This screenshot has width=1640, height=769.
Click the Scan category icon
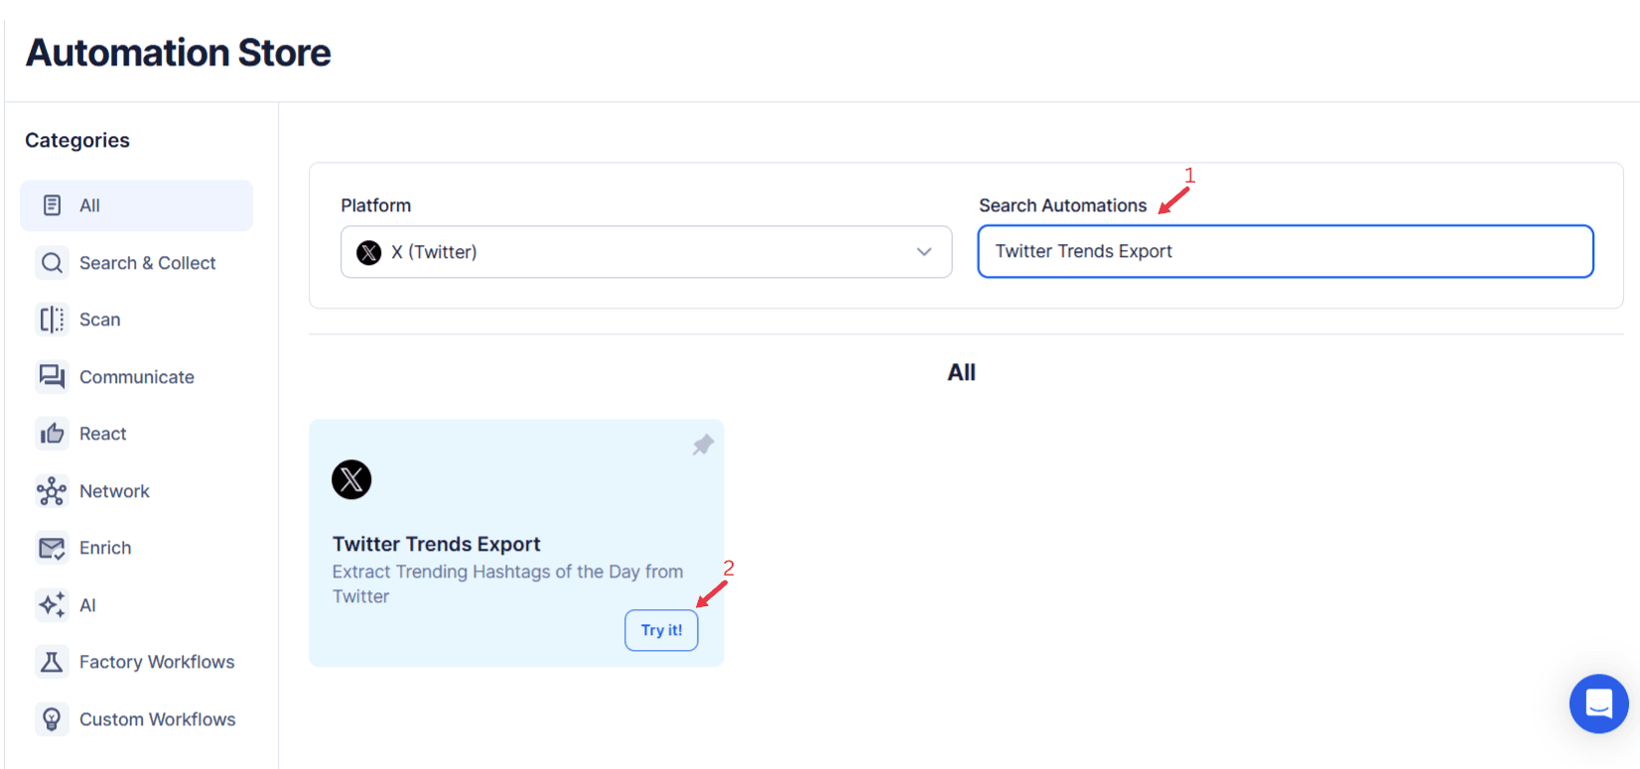point(52,319)
